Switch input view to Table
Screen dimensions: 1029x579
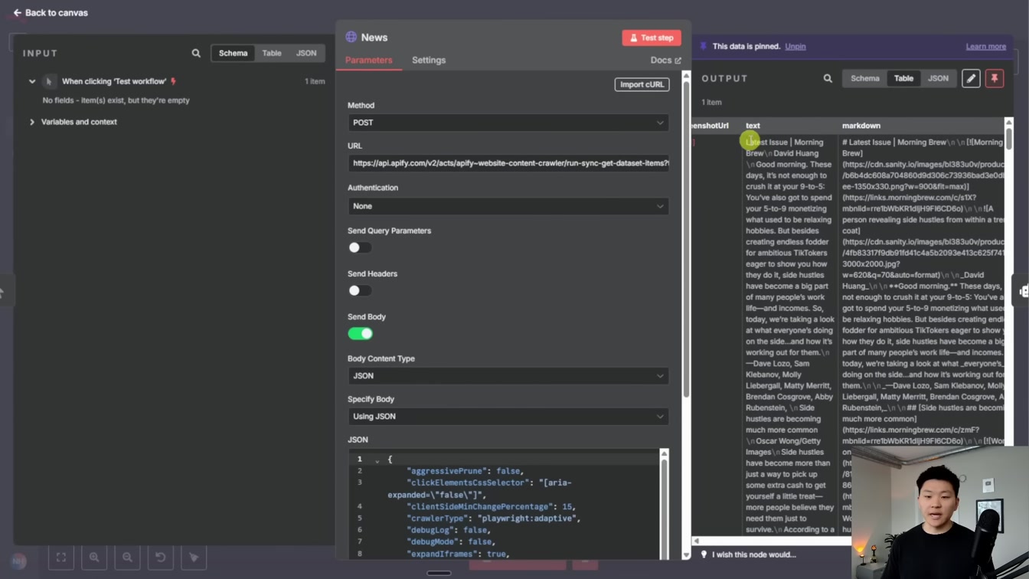point(272,54)
